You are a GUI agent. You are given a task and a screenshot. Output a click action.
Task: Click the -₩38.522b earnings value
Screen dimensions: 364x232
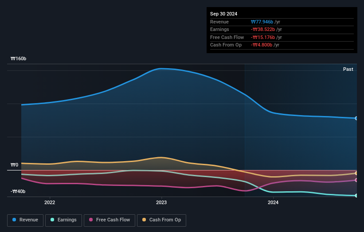tap(263, 29)
